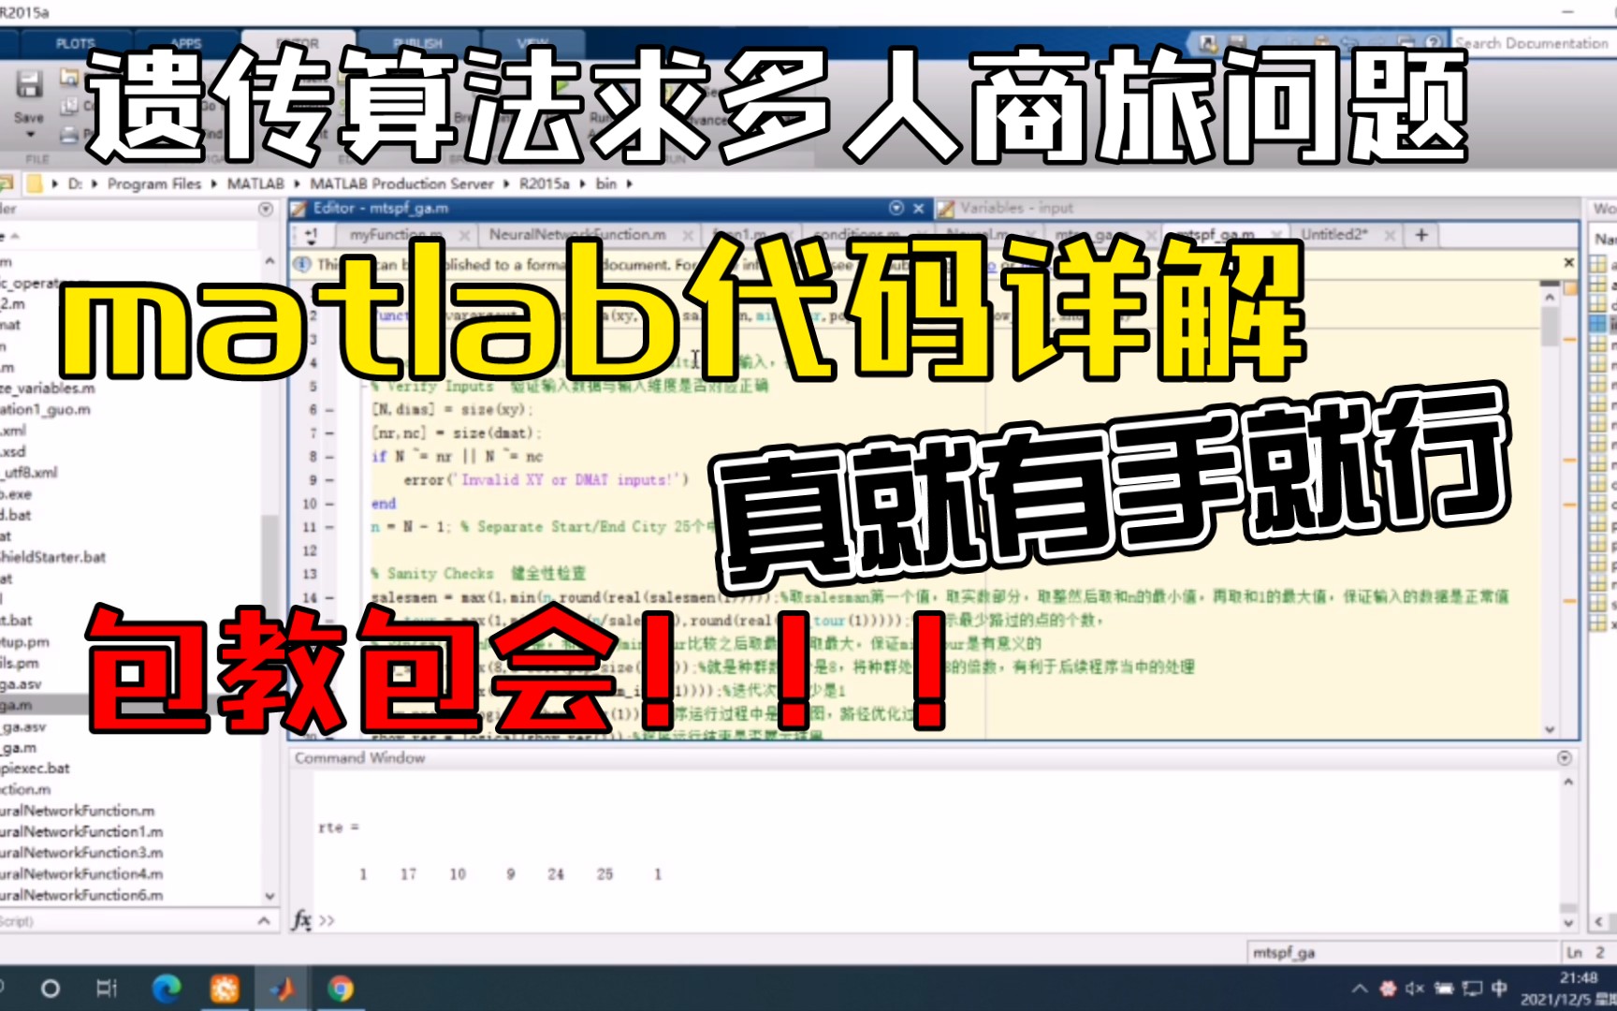Click the mtspf_ga status bar entry
Viewport: 1617px width, 1011px height.
pos(1284,952)
